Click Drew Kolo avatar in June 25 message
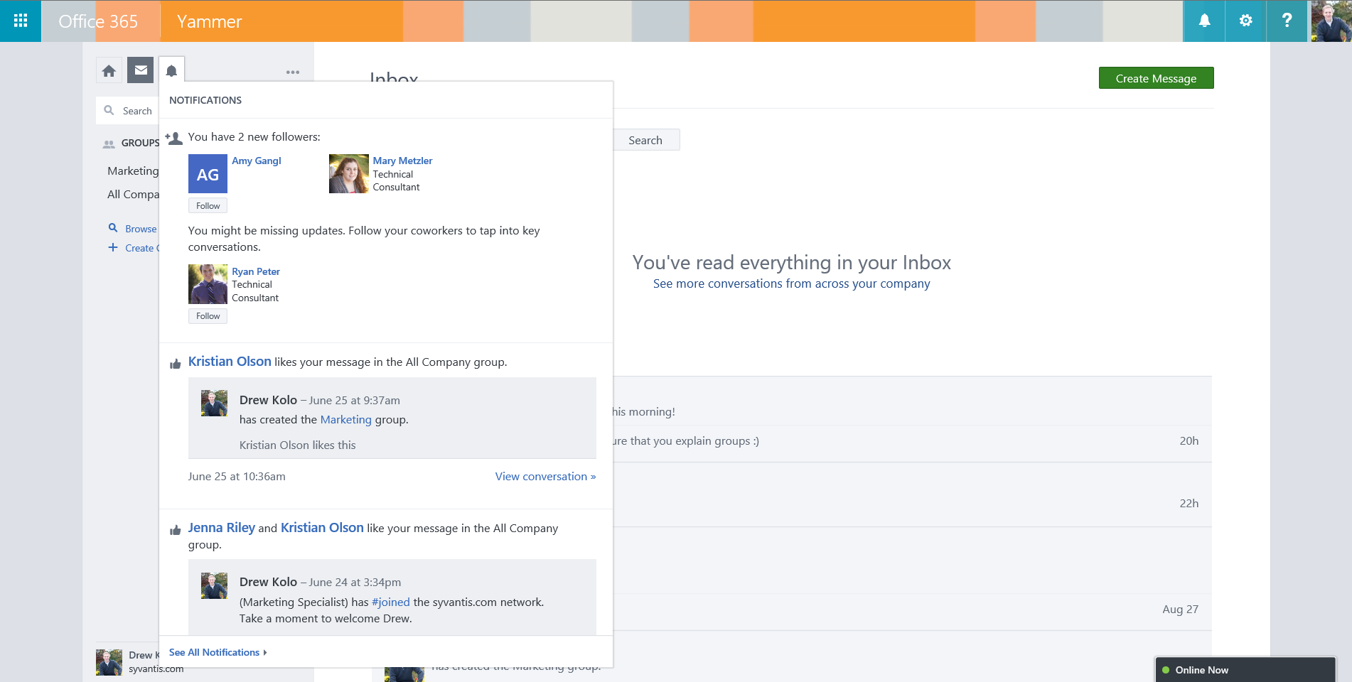The height and width of the screenshot is (682, 1352). coord(214,403)
